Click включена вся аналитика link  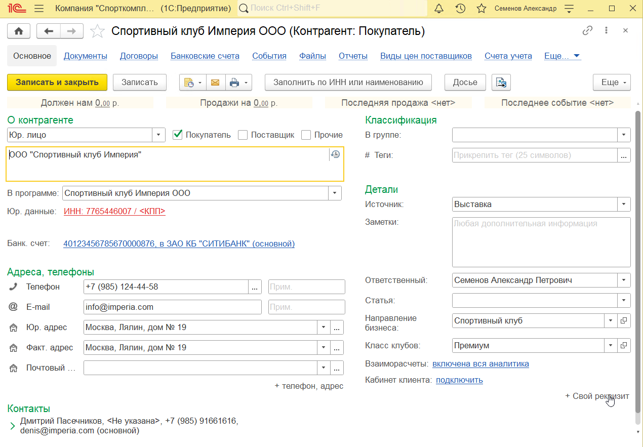(481, 363)
